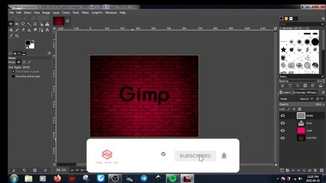Reset colors to default black and white

click(x=26, y=47)
